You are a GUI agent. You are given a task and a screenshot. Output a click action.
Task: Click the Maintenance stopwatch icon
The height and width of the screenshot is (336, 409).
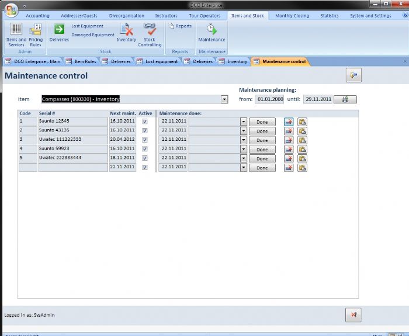[212, 32]
